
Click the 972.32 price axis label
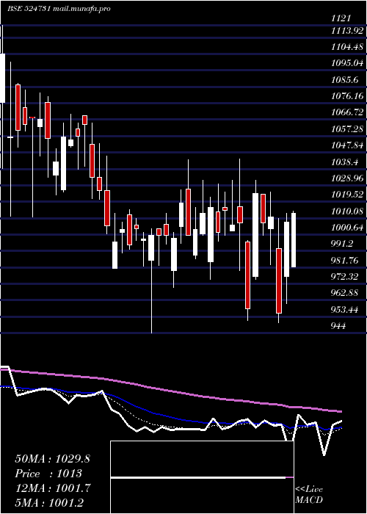(x=346, y=277)
